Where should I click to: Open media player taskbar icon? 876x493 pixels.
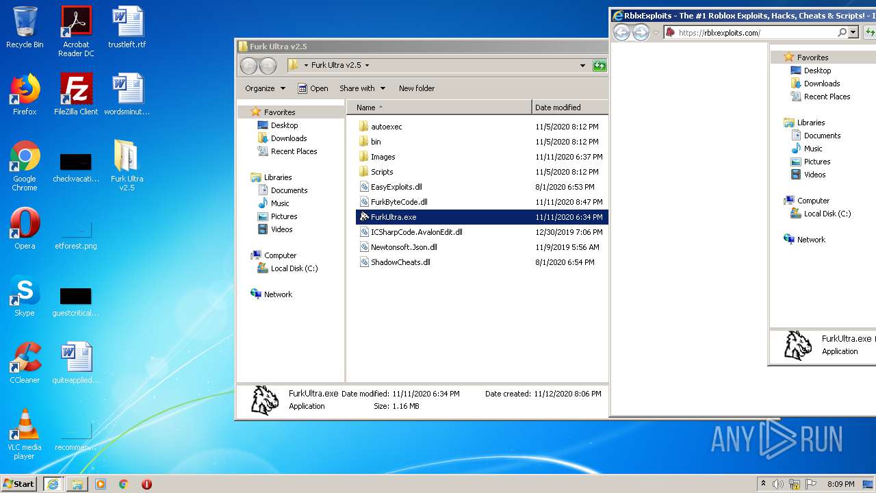click(x=101, y=484)
